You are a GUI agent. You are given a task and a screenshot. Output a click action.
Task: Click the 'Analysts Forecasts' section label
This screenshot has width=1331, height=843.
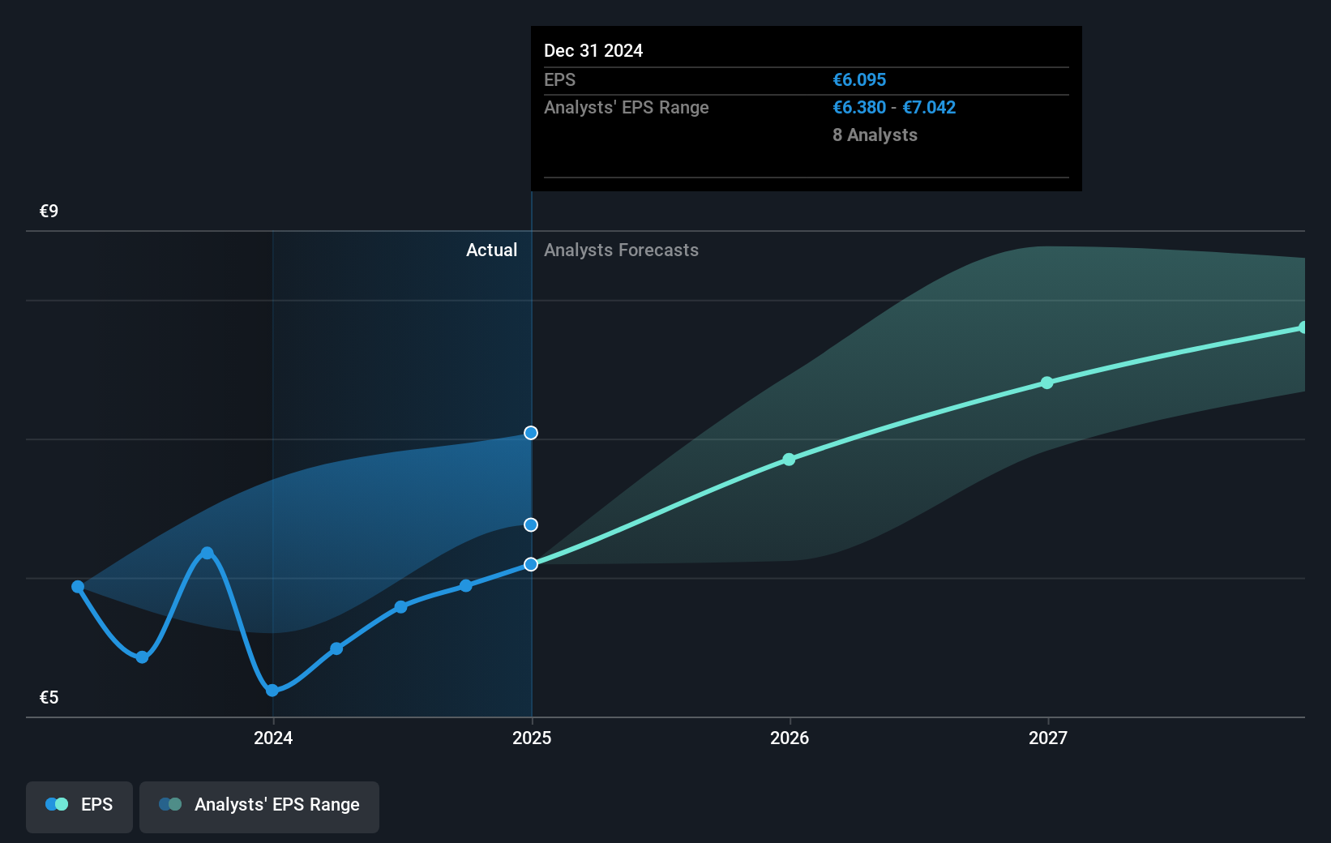point(621,250)
